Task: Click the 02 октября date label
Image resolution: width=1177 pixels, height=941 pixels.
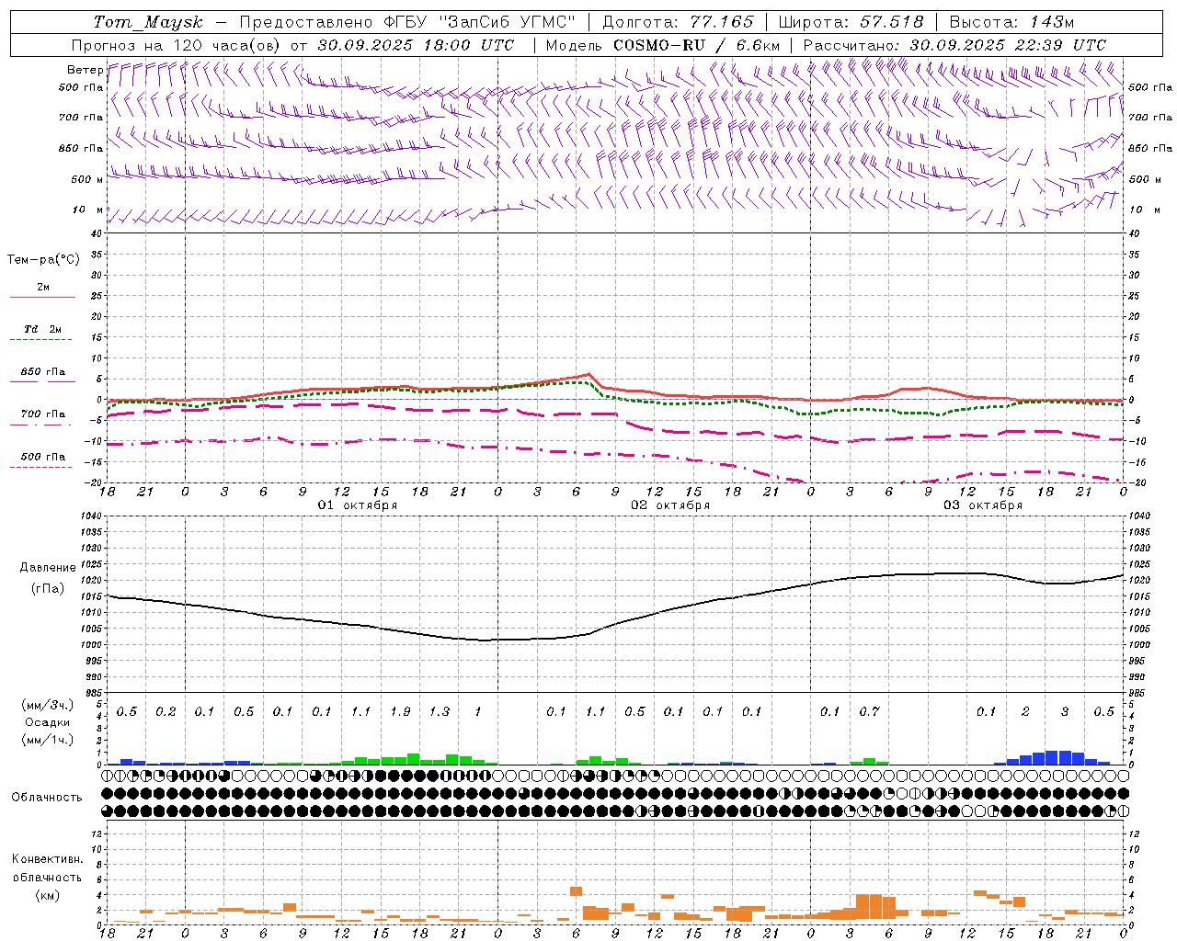Action: [x=670, y=505]
